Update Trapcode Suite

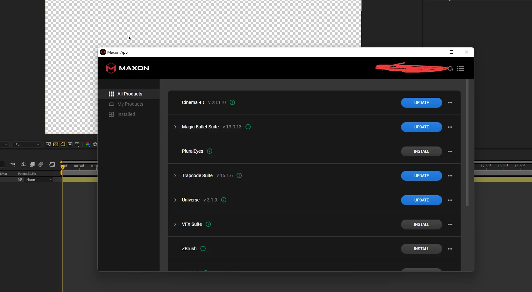point(421,176)
